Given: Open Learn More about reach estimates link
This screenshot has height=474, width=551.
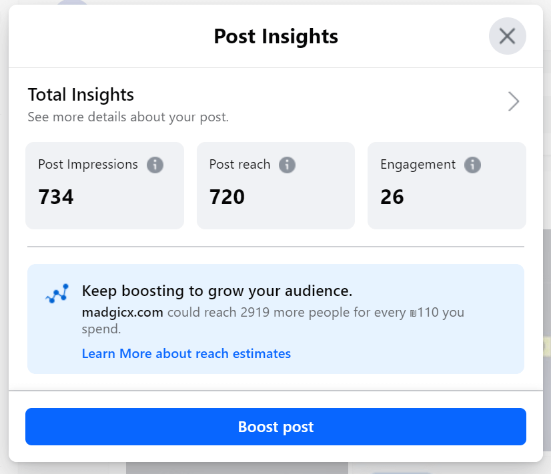Looking at the screenshot, I should pos(186,353).
